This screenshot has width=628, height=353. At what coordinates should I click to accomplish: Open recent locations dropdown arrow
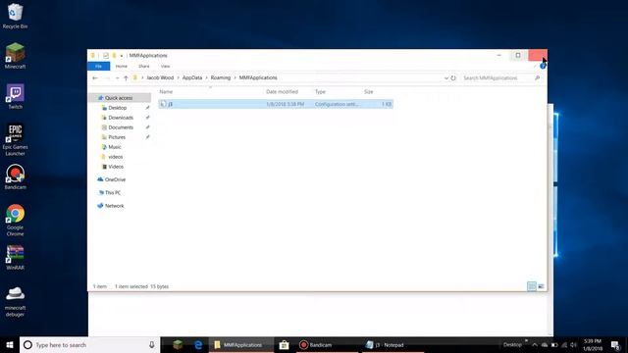point(117,78)
